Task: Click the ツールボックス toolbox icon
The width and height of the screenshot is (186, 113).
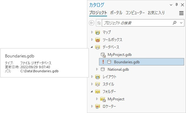Action: coord(97,40)
